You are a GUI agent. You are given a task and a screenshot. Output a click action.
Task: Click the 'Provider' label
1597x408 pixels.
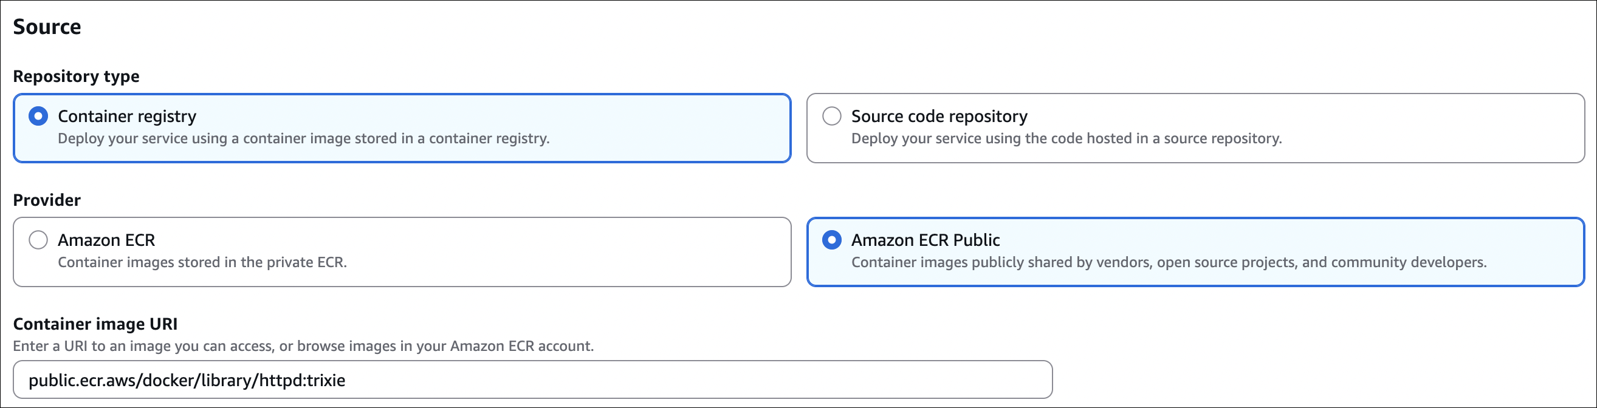47,200
